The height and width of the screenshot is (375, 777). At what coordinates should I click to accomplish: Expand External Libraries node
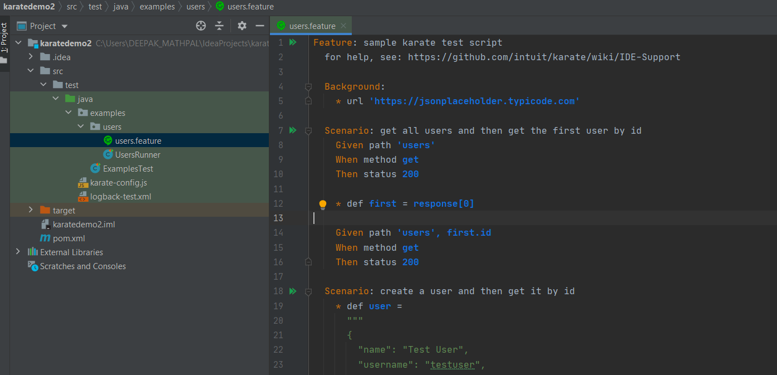point(18,252)
